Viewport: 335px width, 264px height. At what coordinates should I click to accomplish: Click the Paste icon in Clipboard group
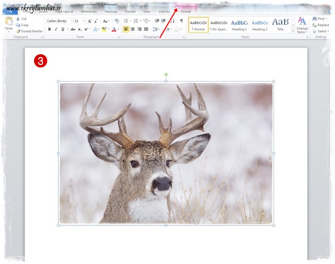point(9,23)
